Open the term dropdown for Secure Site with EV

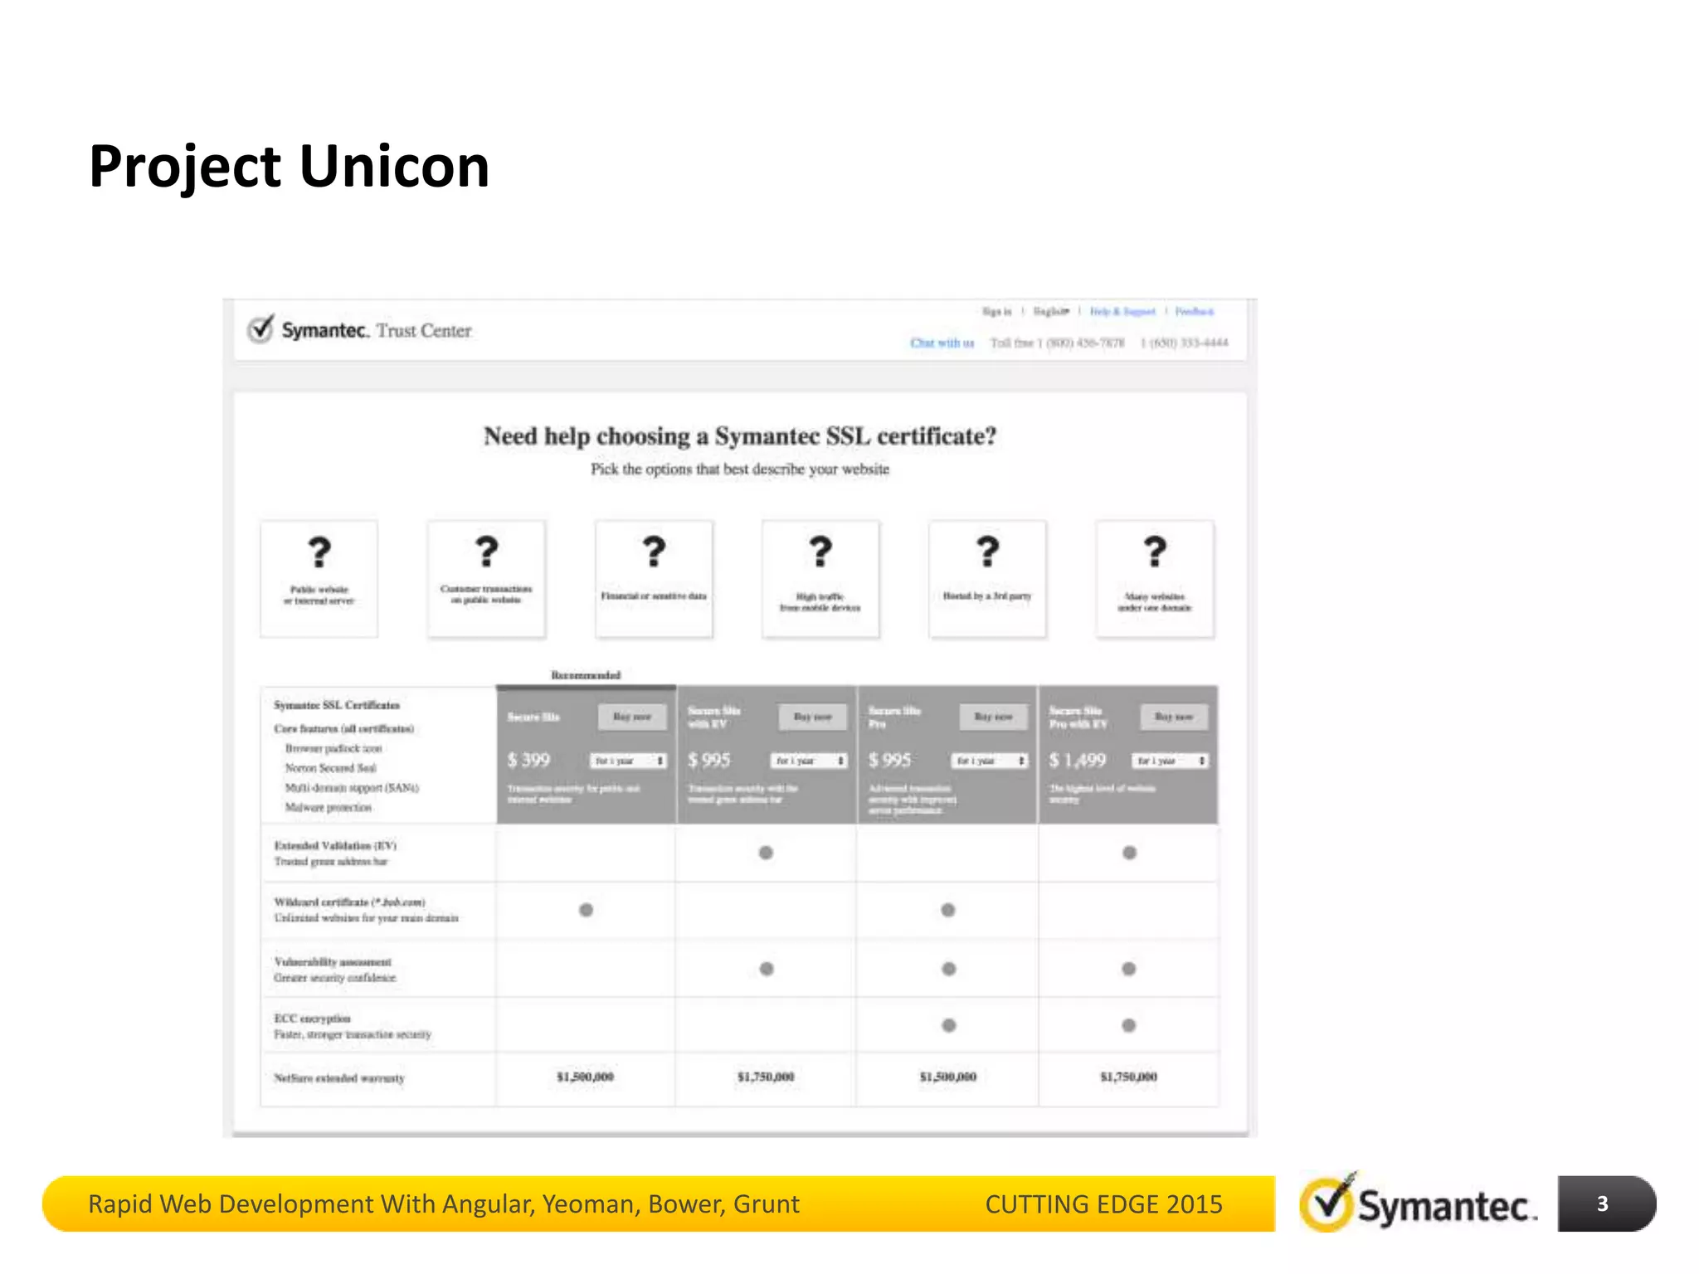click(810, 761)
